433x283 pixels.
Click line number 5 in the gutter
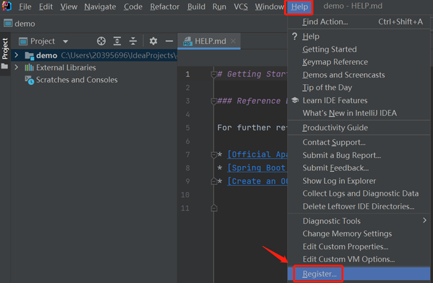pyautogui.click(x=188, y=127)
